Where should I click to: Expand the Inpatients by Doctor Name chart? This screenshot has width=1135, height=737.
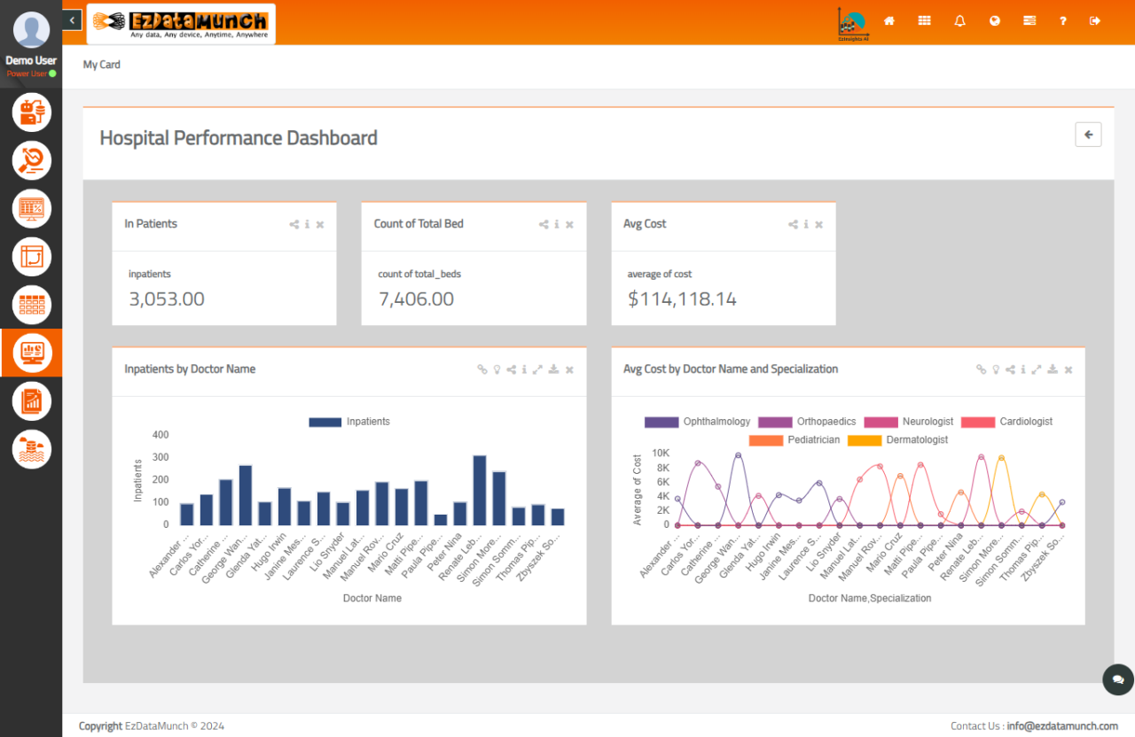[x=537, y=369]
